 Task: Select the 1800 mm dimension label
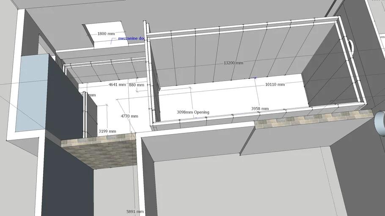pos(106,34)
